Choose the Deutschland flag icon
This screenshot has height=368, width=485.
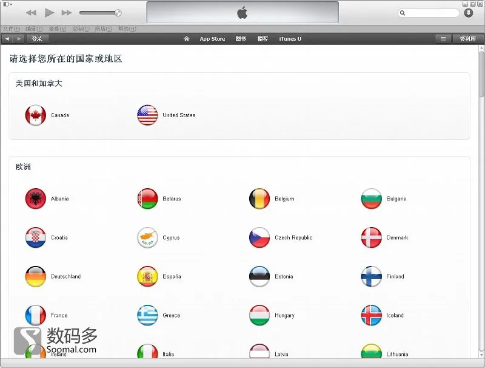36,276
